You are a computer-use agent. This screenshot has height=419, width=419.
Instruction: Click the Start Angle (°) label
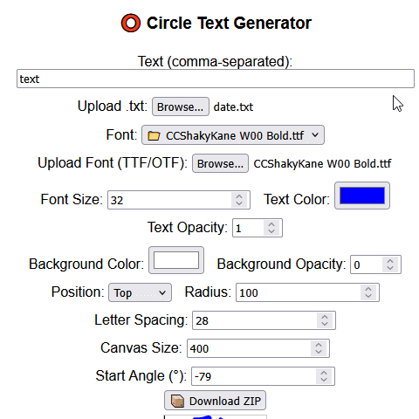tap(141, 375)
